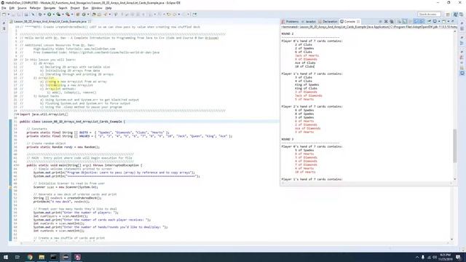
Task: Open File Explorer from the taskbar
Action: pyautogui.click(x=42, y=257)
